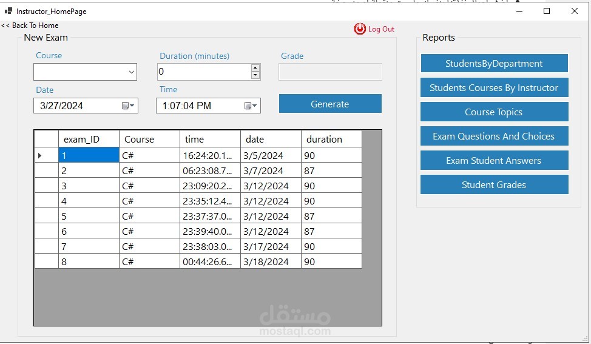Open the Student Grades report
Screen dimensions: 591x344
[x=494, y=184]
